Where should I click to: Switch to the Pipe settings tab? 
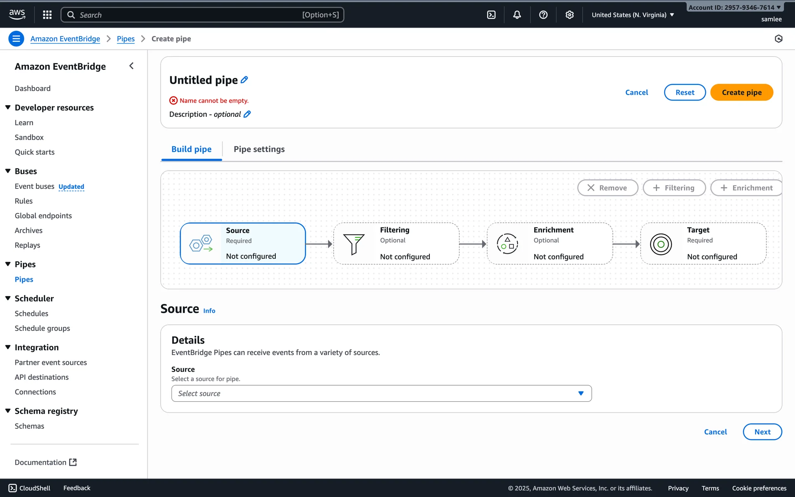259,149
